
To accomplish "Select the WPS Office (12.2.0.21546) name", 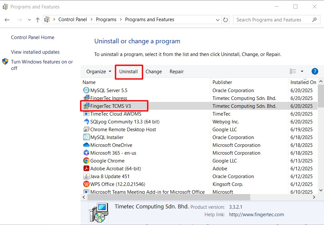I will [x=118, y=184].
